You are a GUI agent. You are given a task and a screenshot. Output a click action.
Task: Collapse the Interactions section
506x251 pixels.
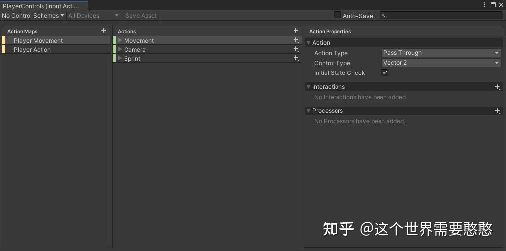[x=309, y=87]
